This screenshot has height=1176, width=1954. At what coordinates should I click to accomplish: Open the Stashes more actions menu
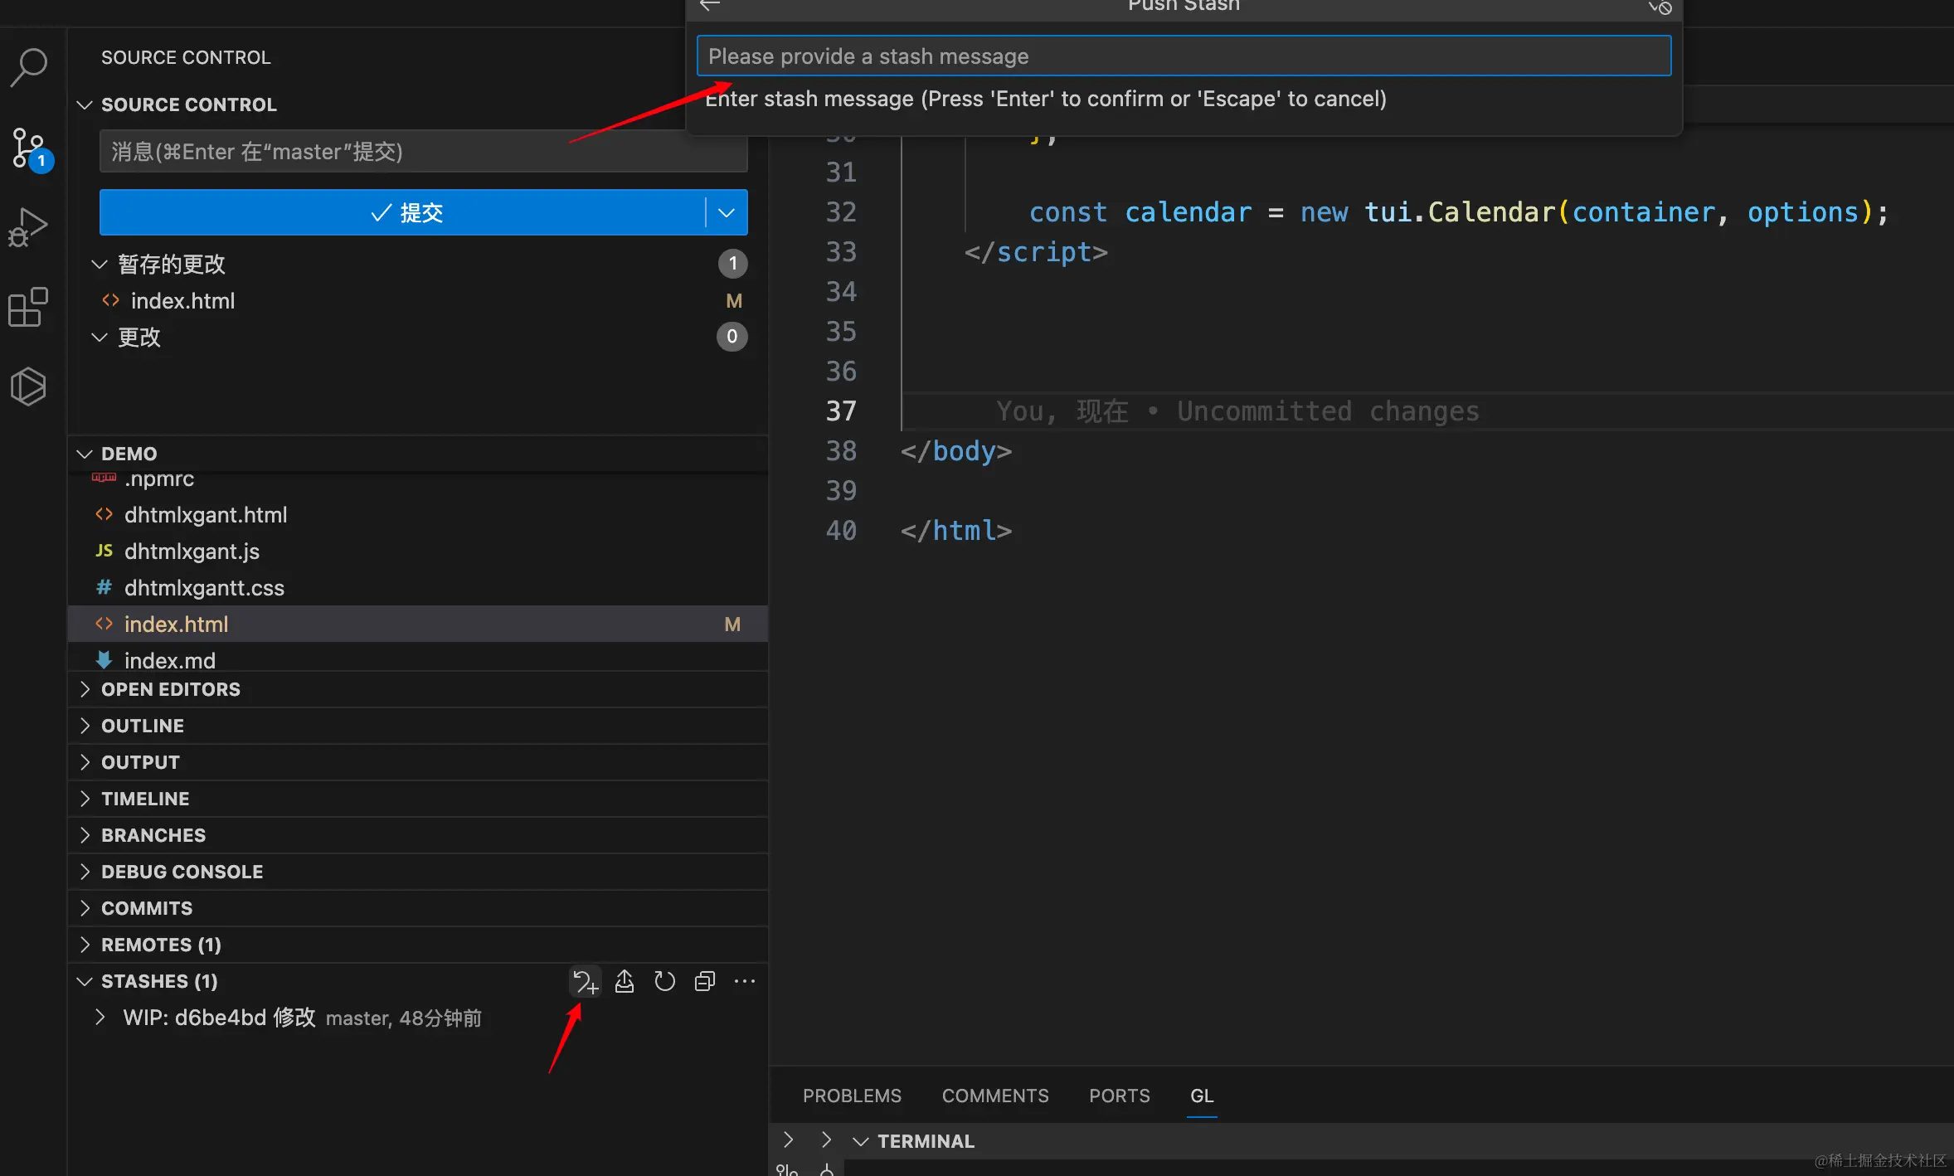[745, 982]
